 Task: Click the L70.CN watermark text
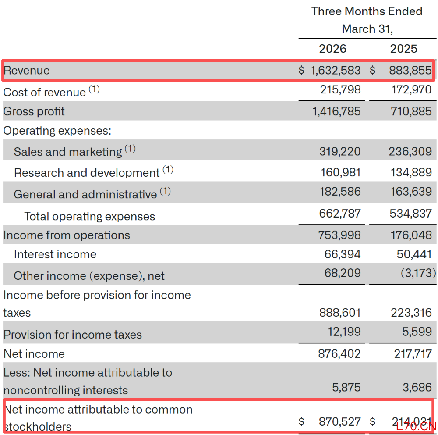click(416, 426)
